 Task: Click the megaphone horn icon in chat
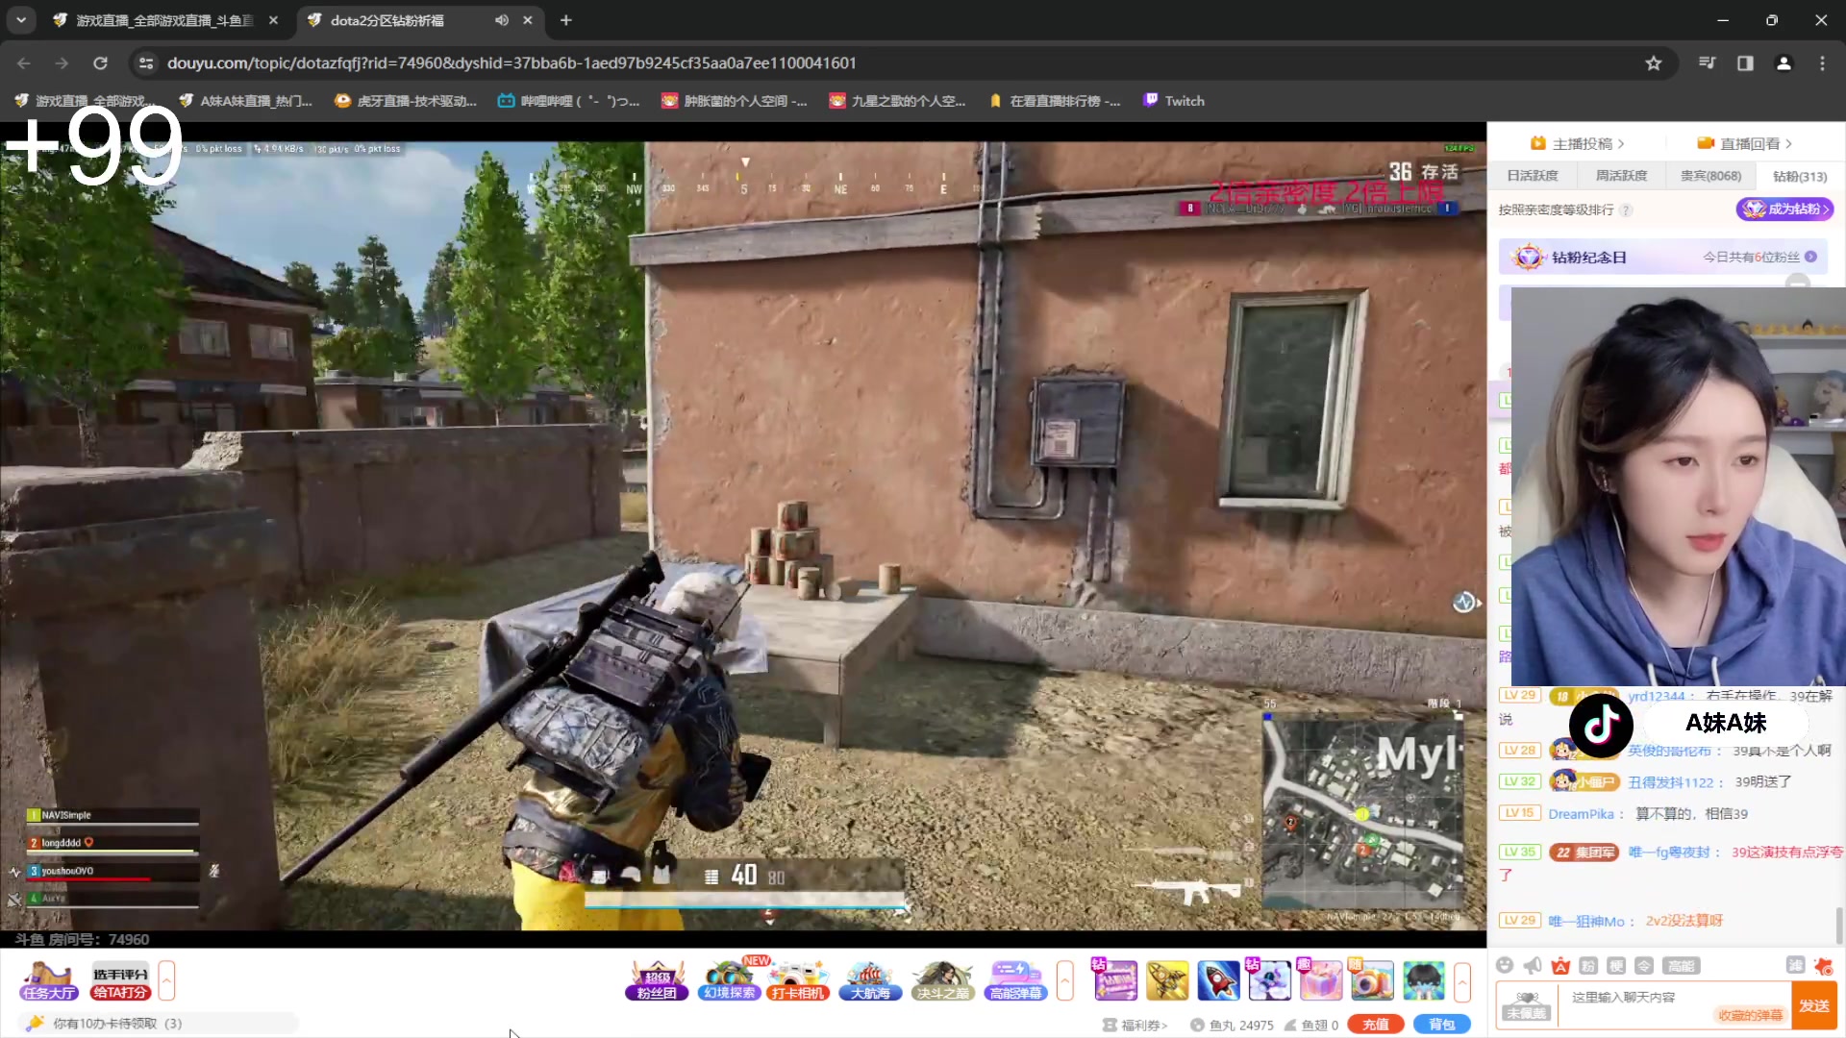1533,966
